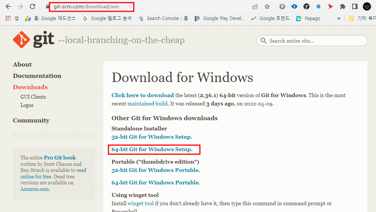Click 'read online for free' link

click(53, 173)
